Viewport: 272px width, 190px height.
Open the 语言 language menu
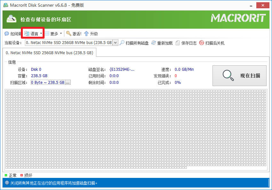coord(34,34)
